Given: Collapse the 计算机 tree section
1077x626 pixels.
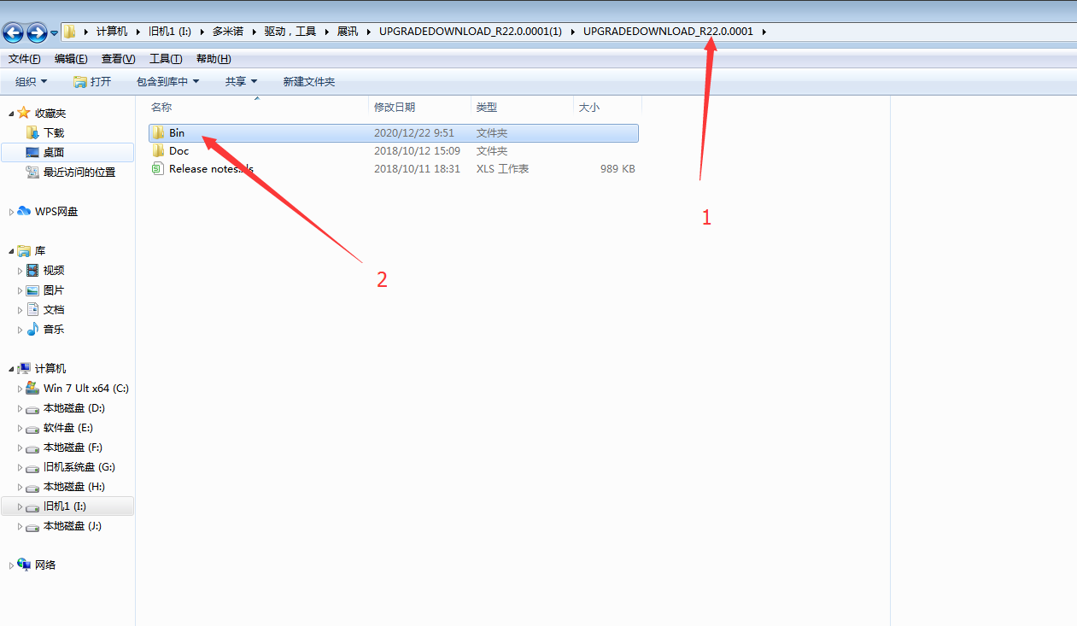Looking at the screenshot, I should (x=11, y=369).
